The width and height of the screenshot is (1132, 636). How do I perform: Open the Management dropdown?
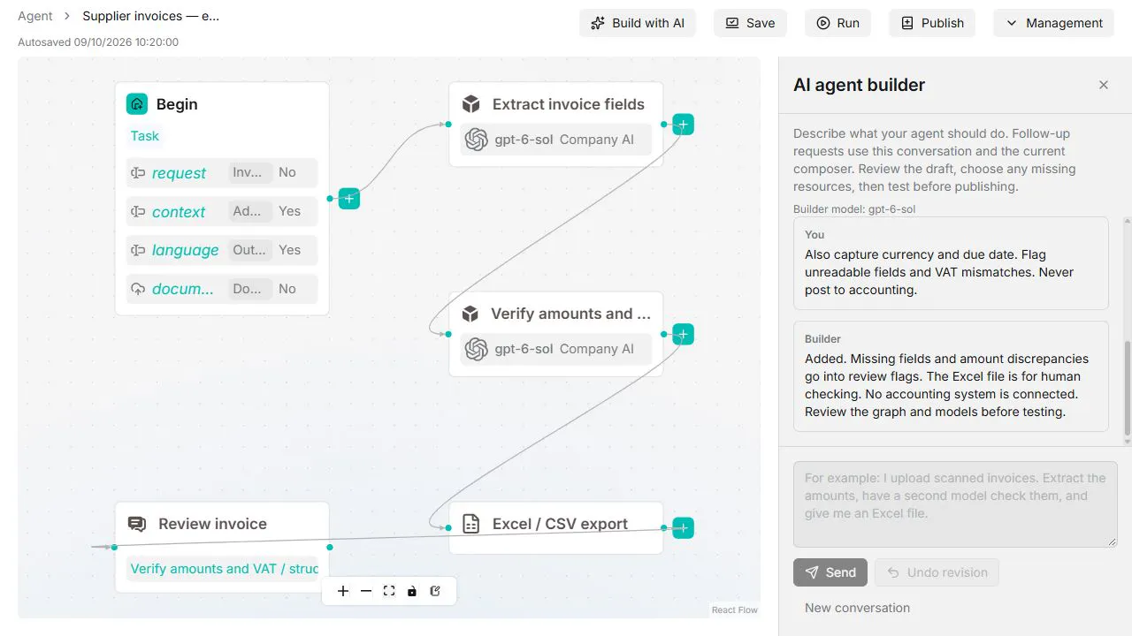[1054, 23]
